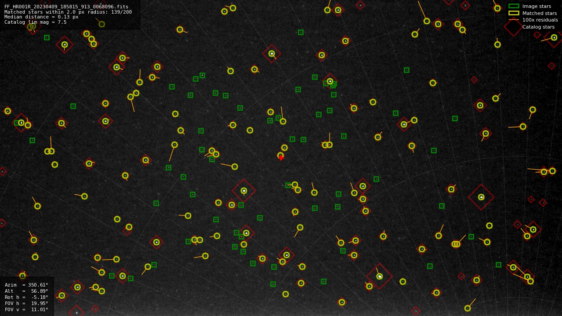Click the FF_HR001R_20230409 .fits file name
Viewport: 562px width, 316px height.
[x=66, y=7]
